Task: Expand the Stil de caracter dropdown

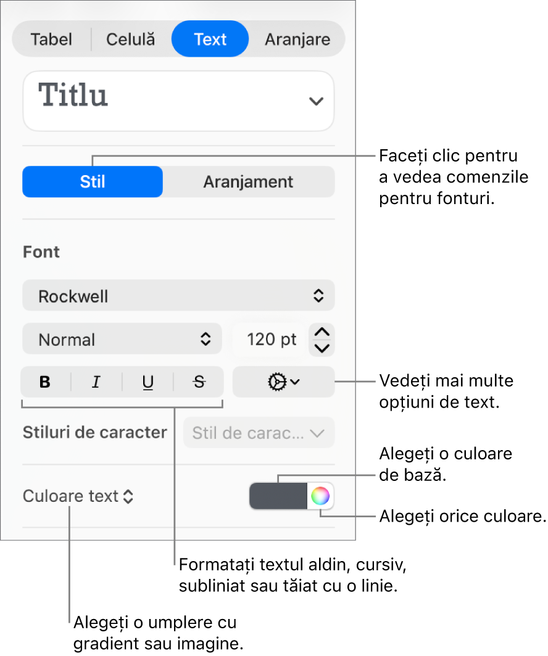Action: (x=259, y=433)
